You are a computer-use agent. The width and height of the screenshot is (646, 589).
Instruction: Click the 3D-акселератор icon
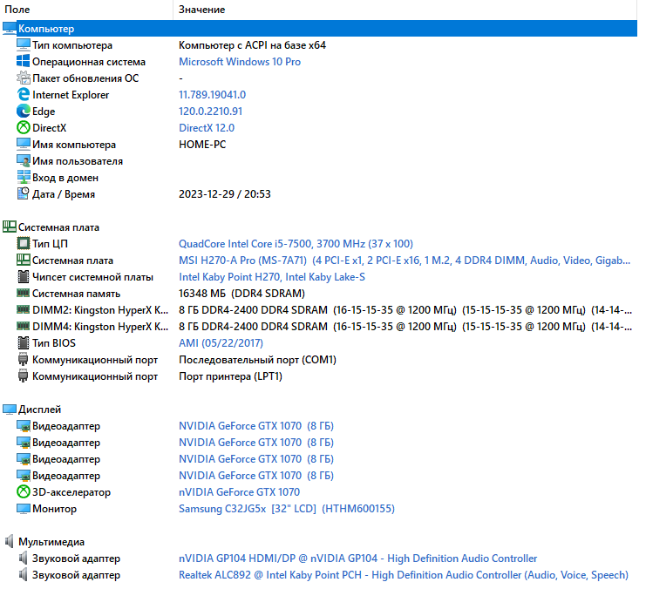[23, 491]
